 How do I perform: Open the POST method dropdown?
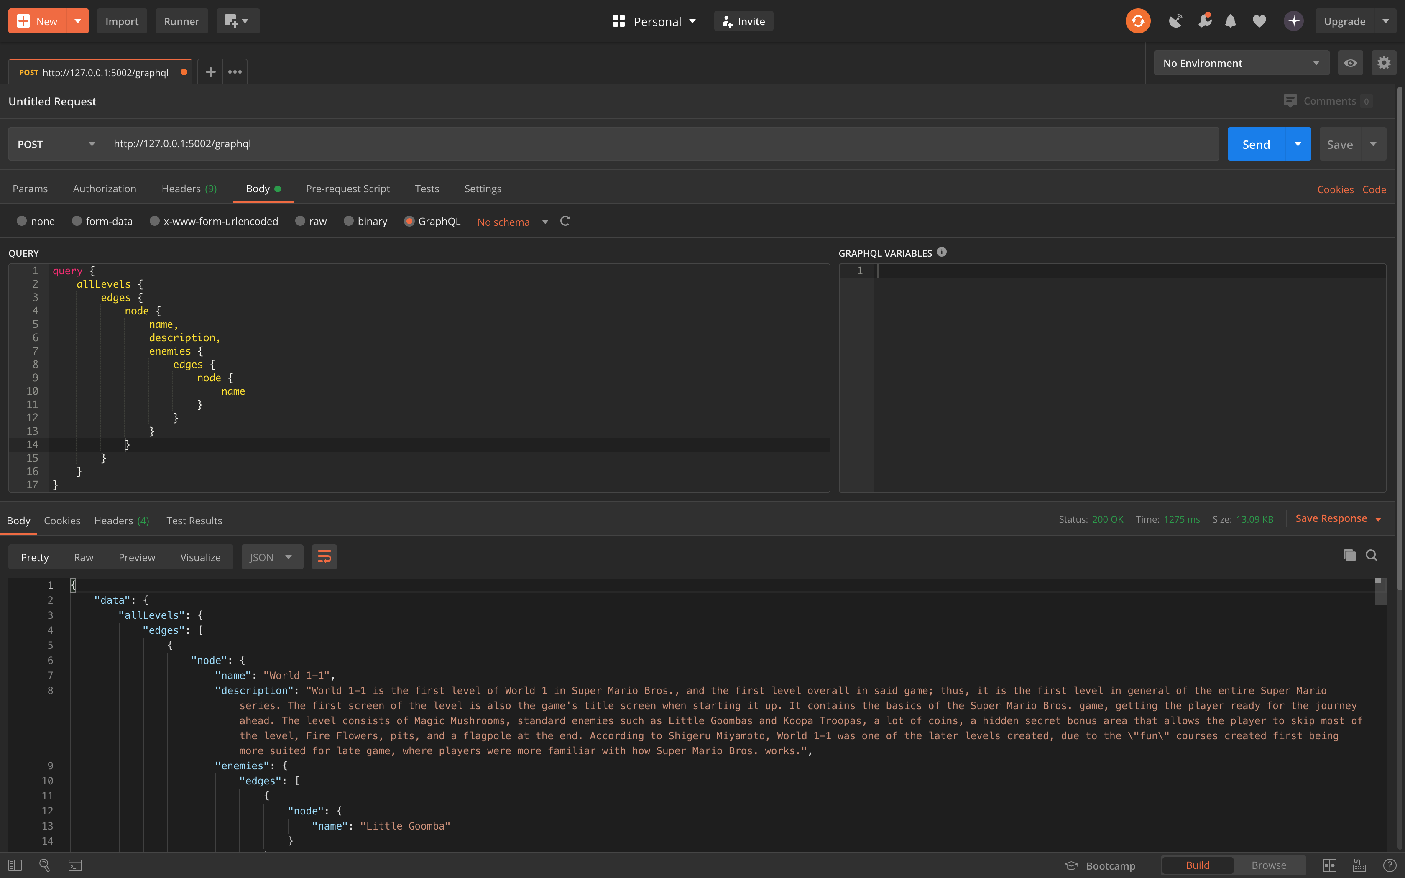click(x=56, y=144)
